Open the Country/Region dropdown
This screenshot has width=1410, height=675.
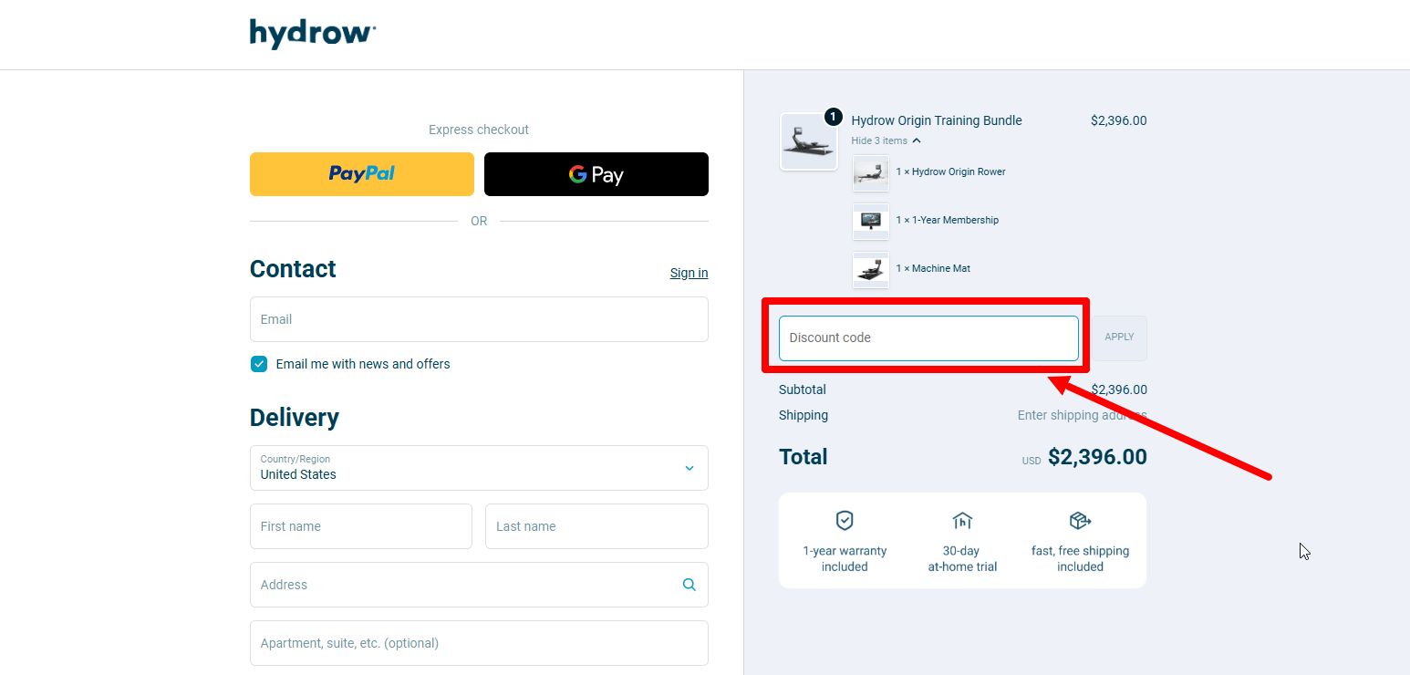click(479, 468)
